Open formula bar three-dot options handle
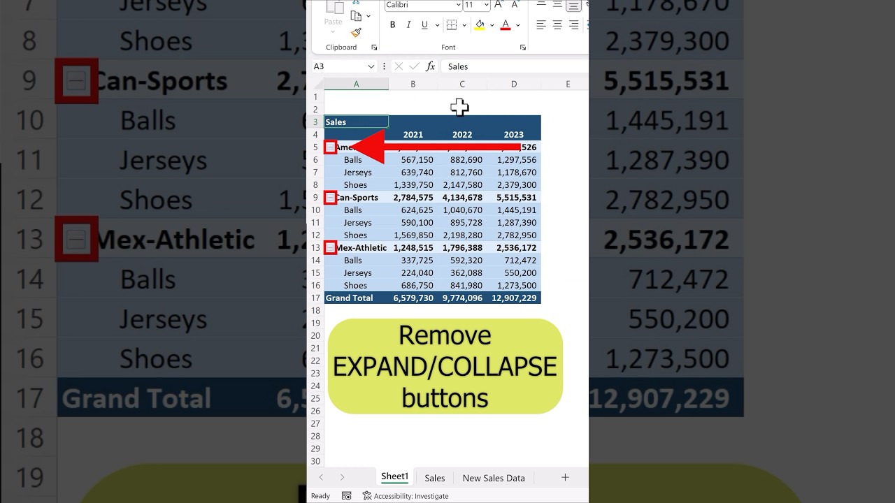895x503 pixels. coord(384,66)
